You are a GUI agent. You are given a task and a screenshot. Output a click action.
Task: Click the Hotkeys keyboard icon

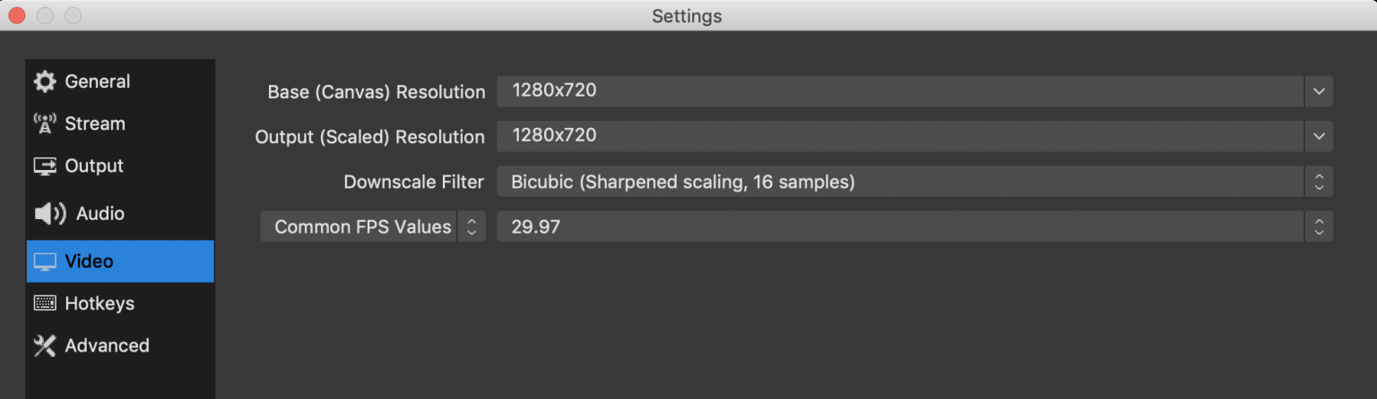(45, 303)
